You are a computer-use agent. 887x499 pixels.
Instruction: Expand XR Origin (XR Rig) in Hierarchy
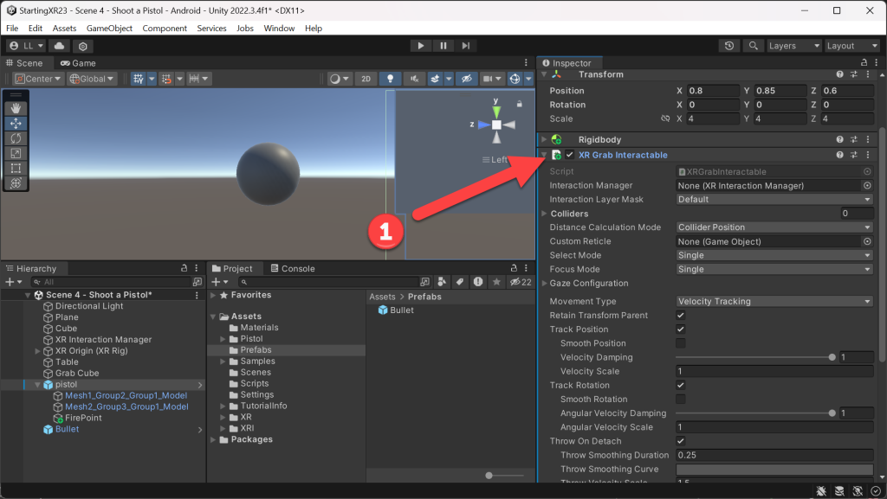click(x=38, y=350)
